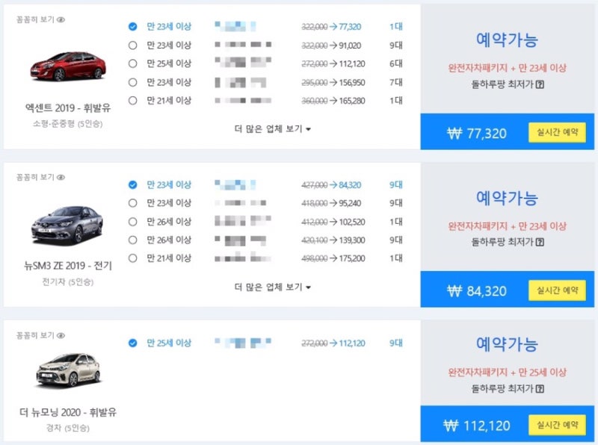Click 실시간 예약 button for 112,120 won

557,425
